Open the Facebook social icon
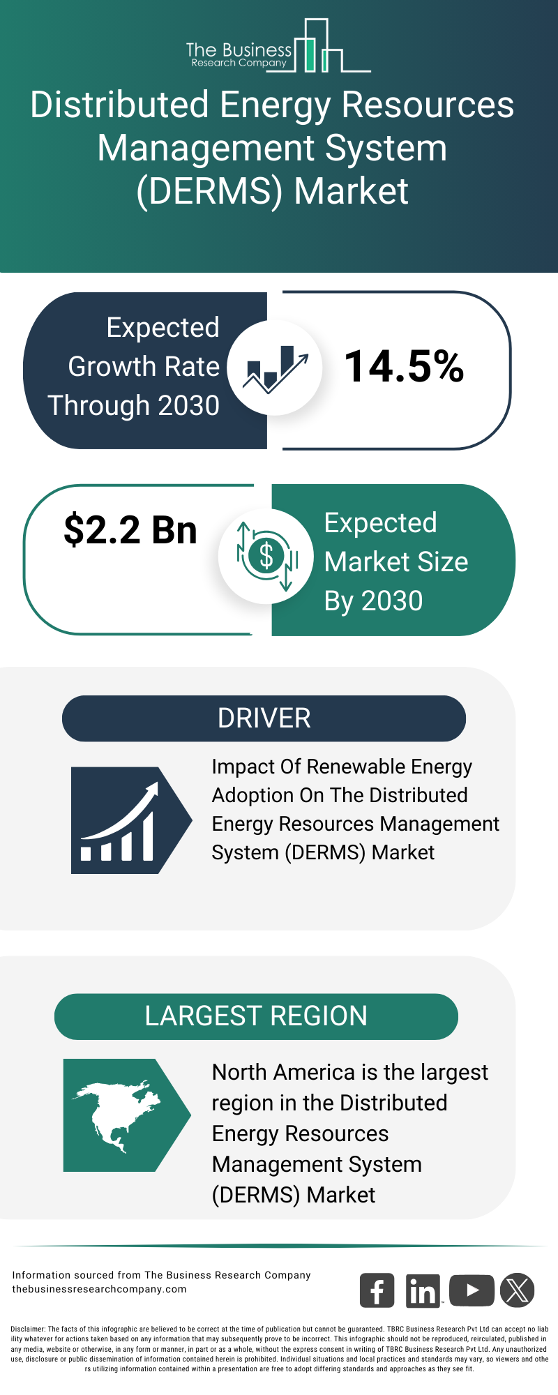The image size is (558, 1395). click(x=377, y=1290)
